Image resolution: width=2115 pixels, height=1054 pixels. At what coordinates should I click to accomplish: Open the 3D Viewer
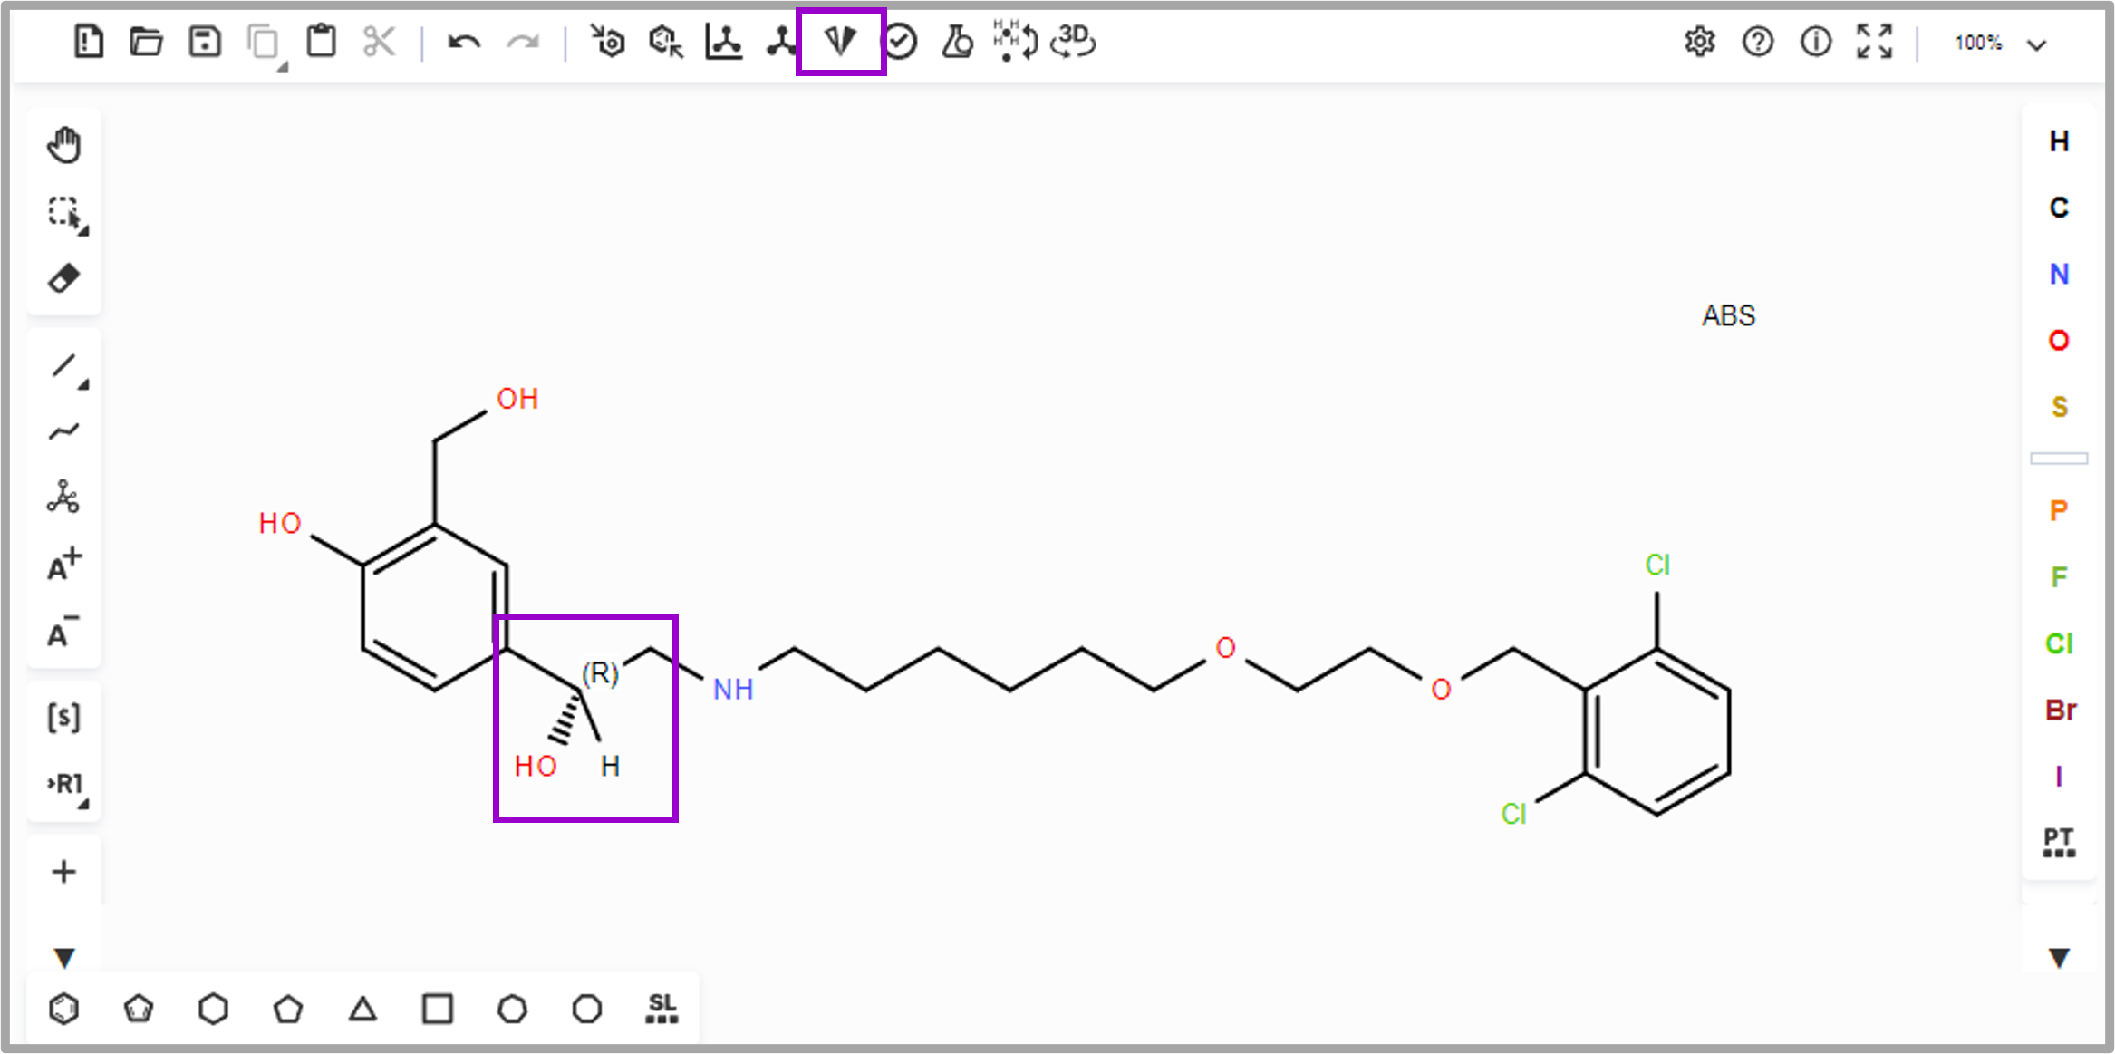(1073, 42)
